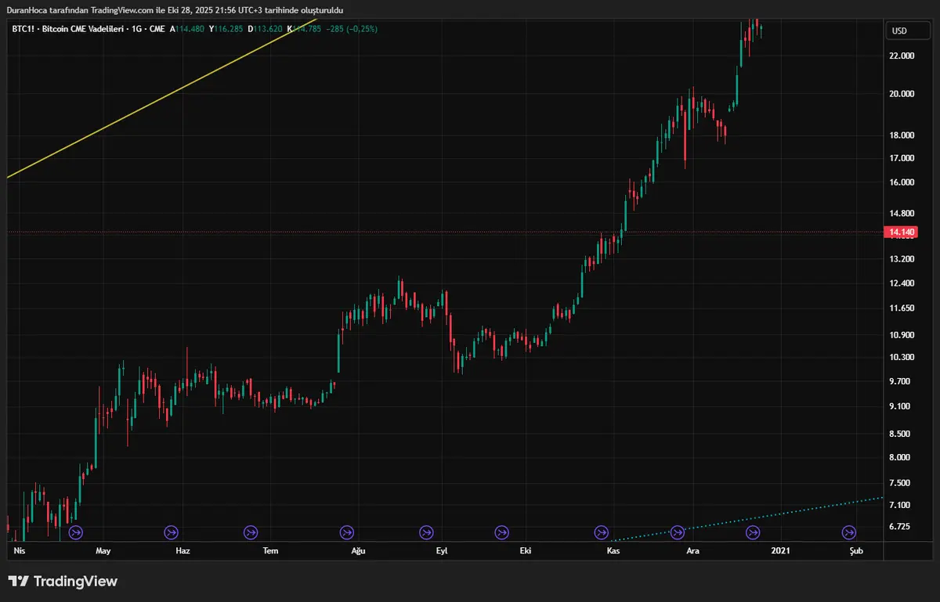The height and width of the screenshot is (602, 940).
Task: Click the Eyl month label on time axis
Action: point(442,551)
